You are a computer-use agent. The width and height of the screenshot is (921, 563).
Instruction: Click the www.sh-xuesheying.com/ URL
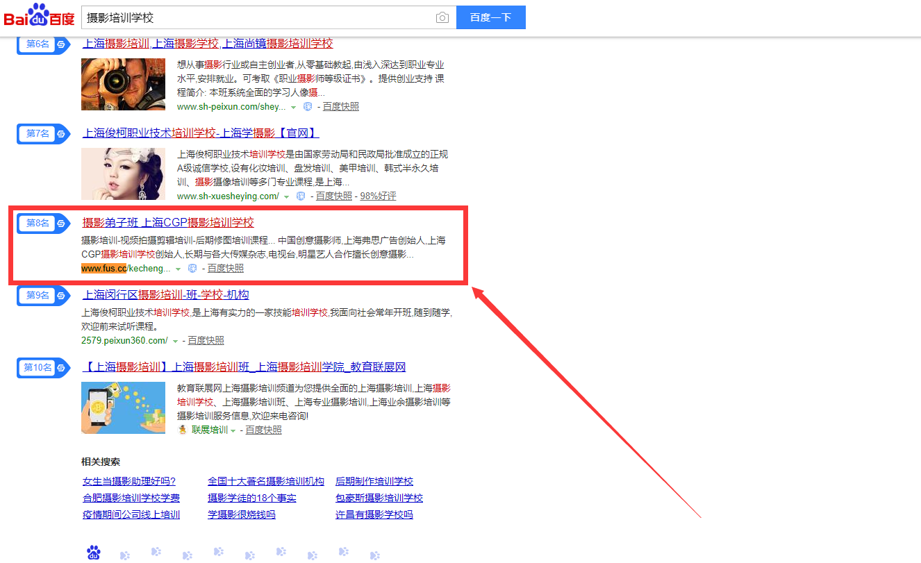tap(228, 196)
